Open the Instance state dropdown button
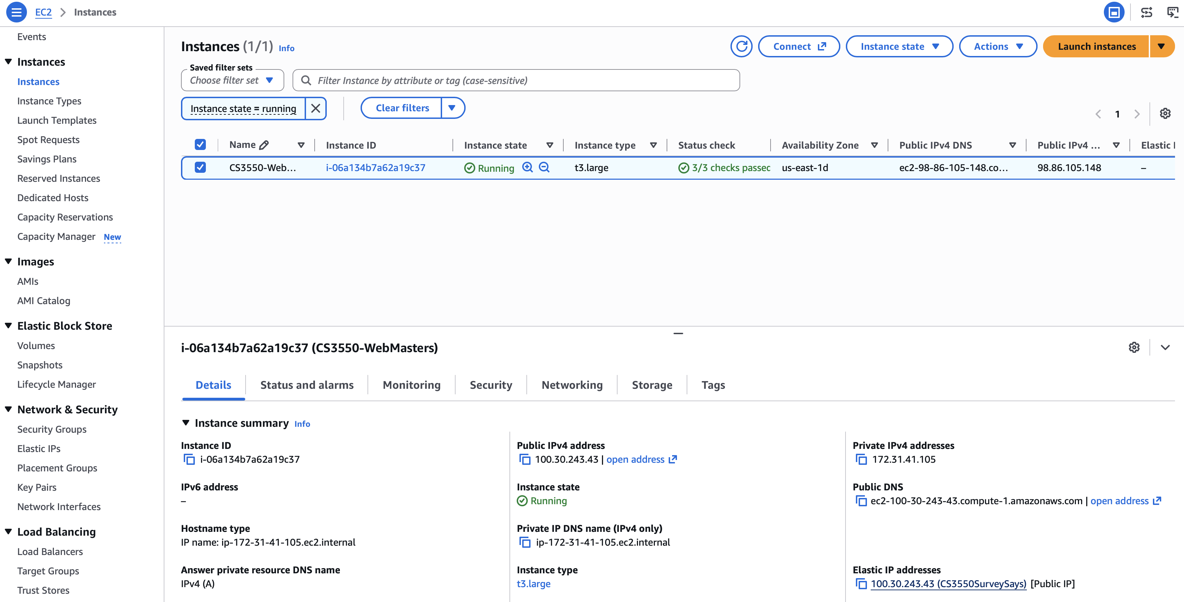The width and height of the screenshot is (1184, 602). coord(899,46)
